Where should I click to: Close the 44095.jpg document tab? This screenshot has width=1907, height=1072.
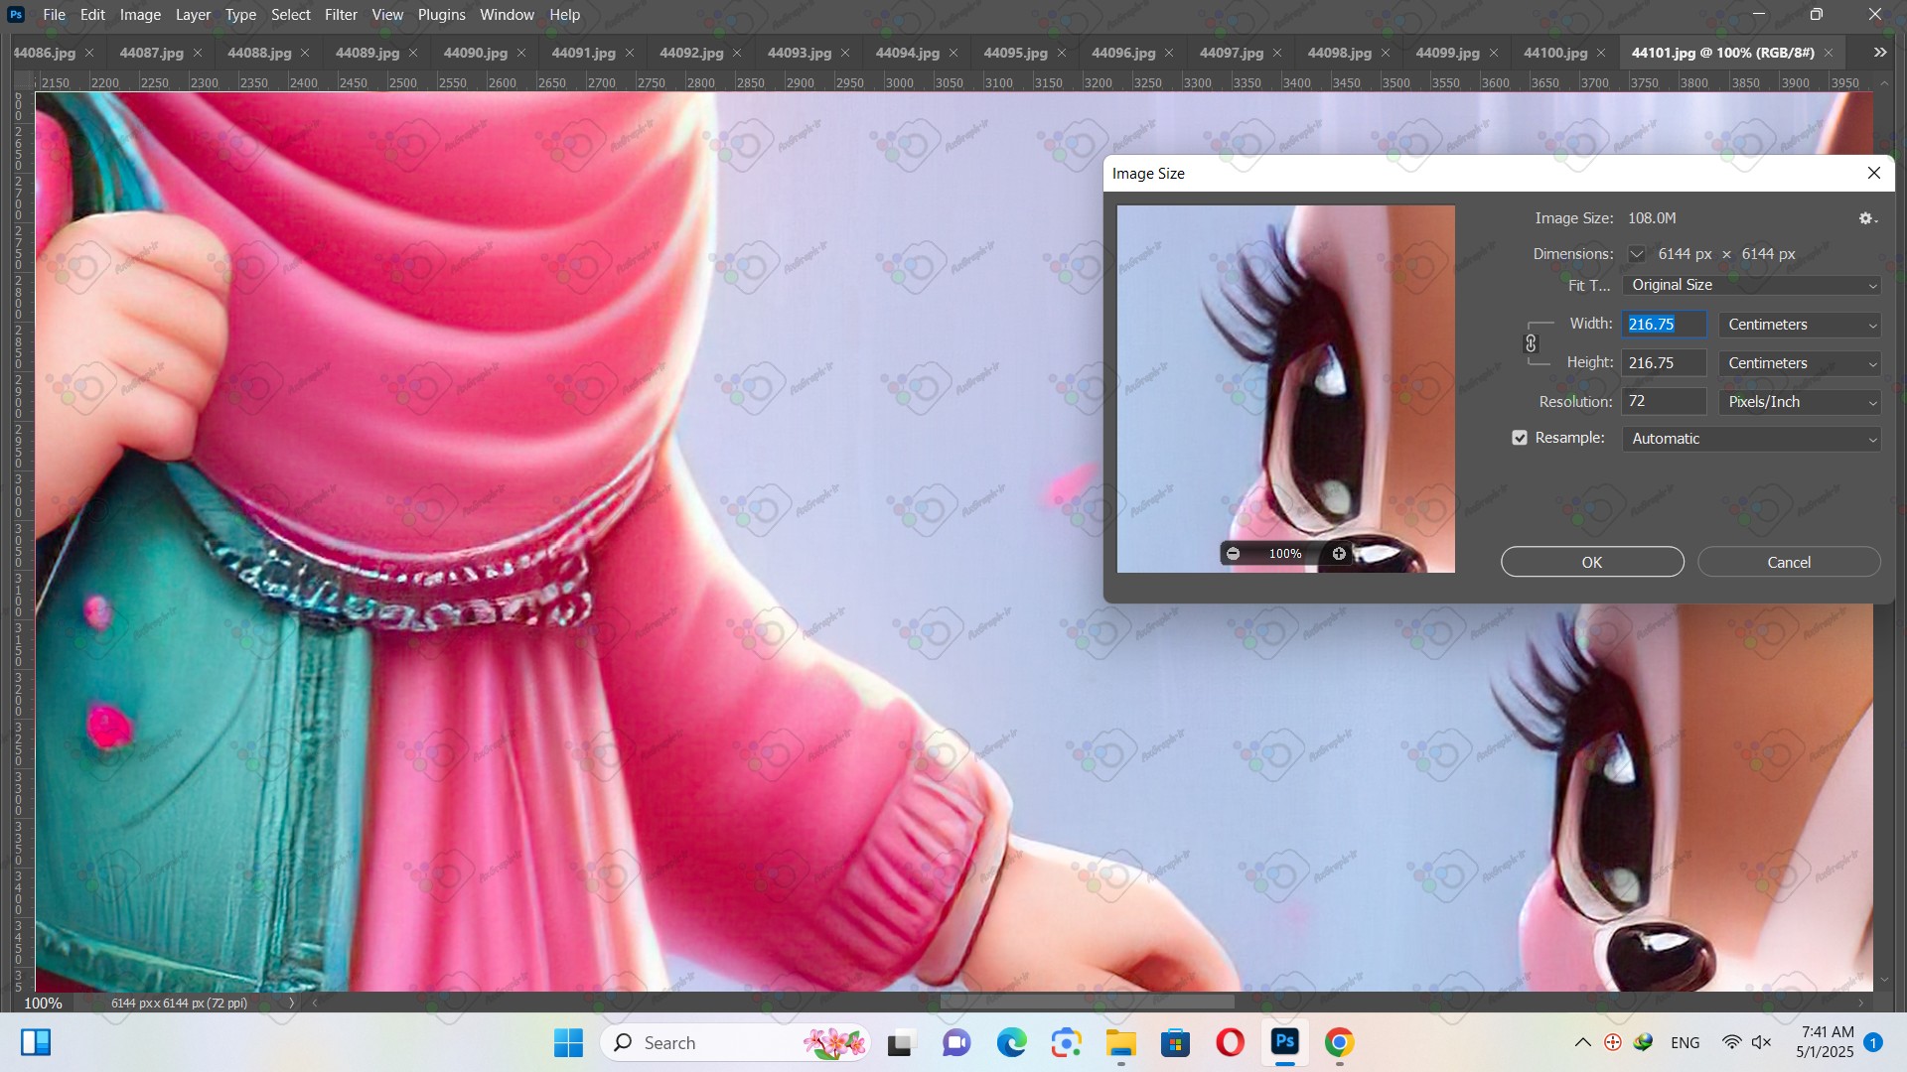coord(1062,53)
